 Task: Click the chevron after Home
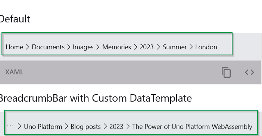pos(28,47)
